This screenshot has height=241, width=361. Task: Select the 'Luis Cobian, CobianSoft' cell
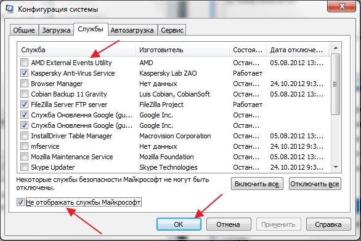(174, 94)
